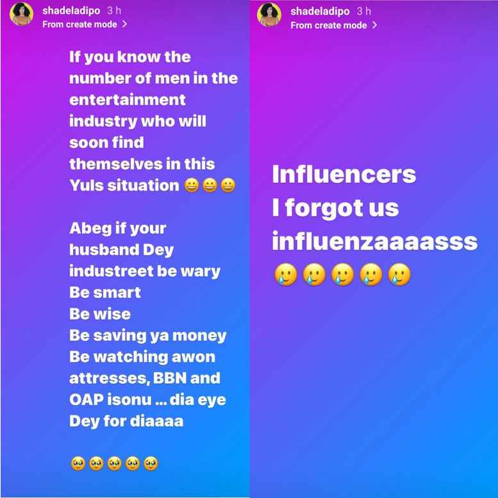The width and height of the screenshot is (498, 498).
Task: Click last grinning emoji after 'Yuls situation'
Action: (228, 185)
